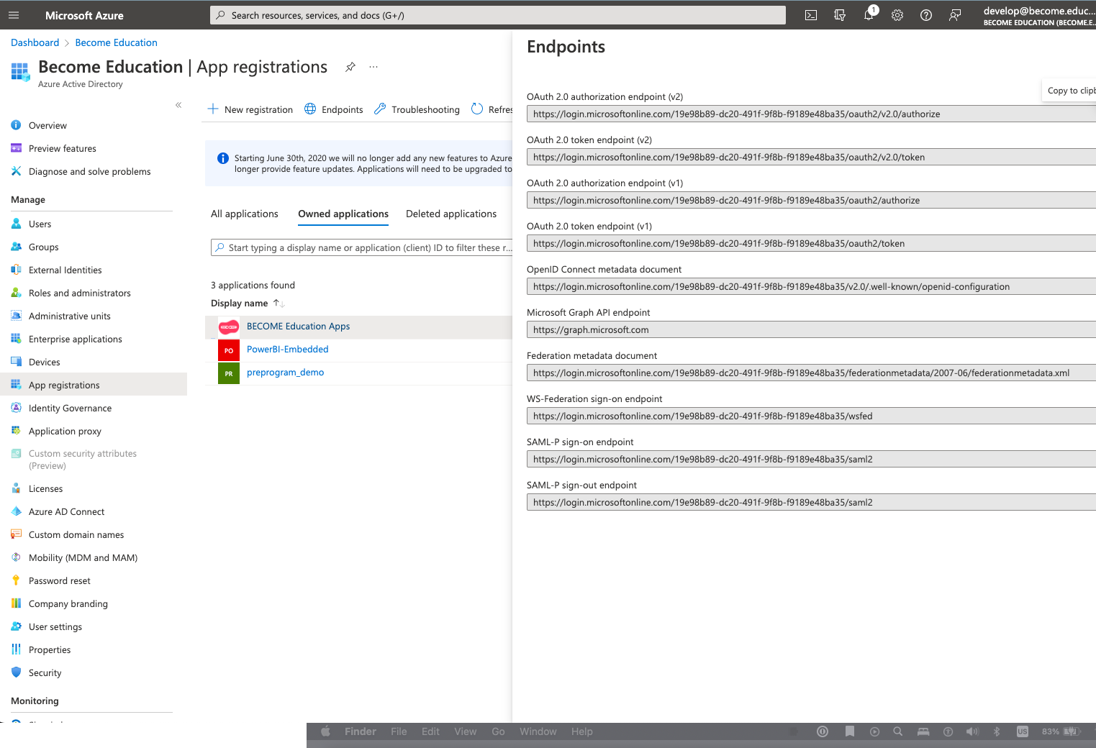This screenshot has height=748, width=1096.
Task: Click the Endpoints toolbar button
Action: [x=334, y=109]
